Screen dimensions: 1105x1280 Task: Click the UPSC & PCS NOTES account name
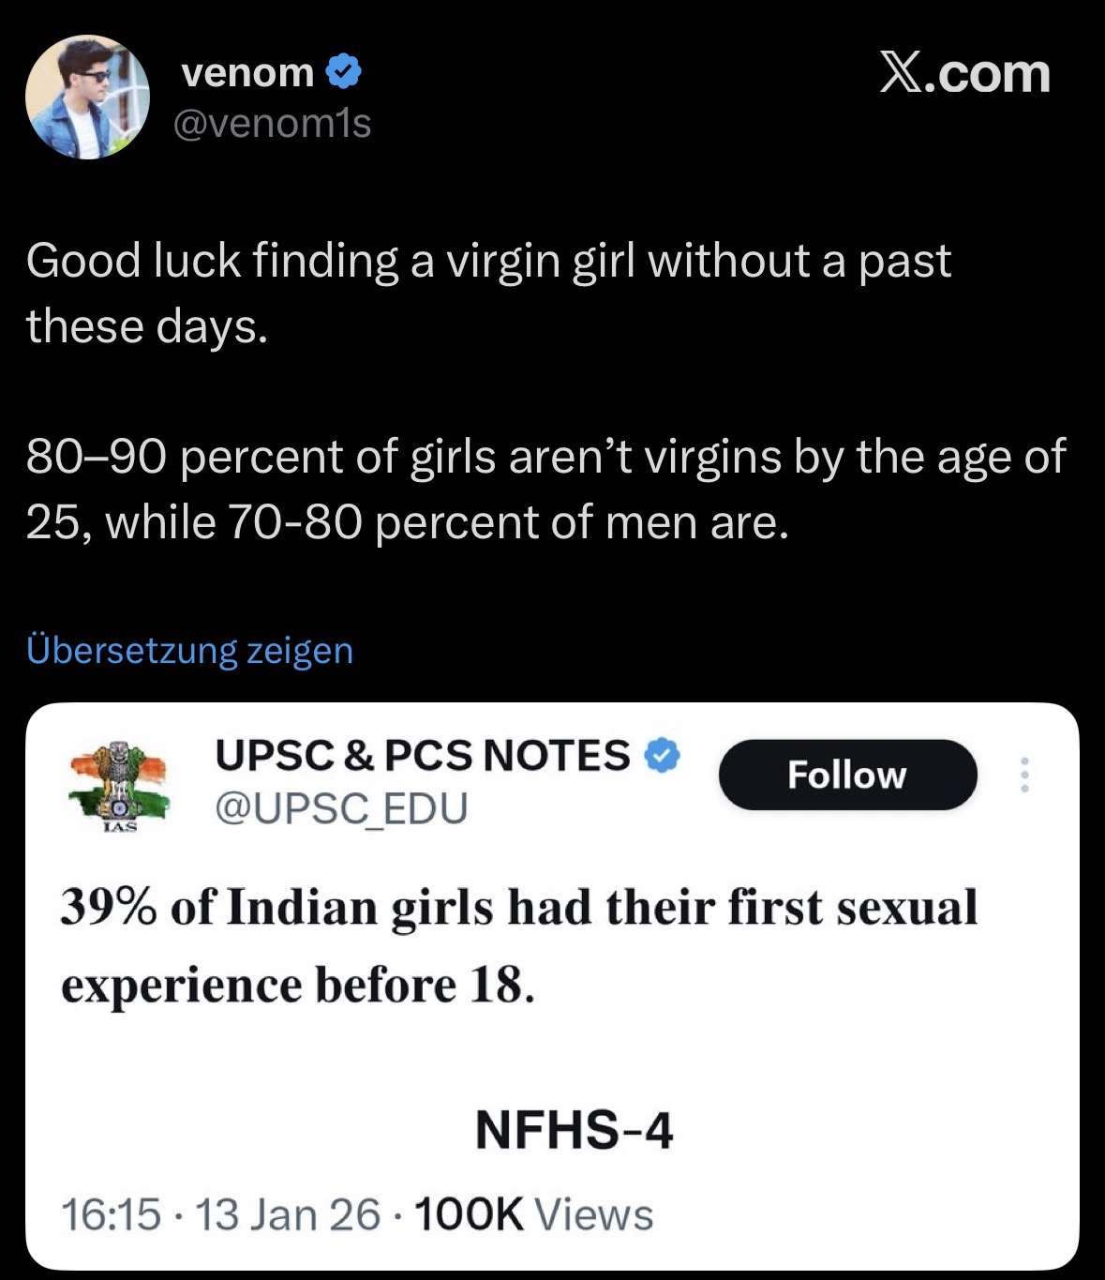tap(423, 755)
